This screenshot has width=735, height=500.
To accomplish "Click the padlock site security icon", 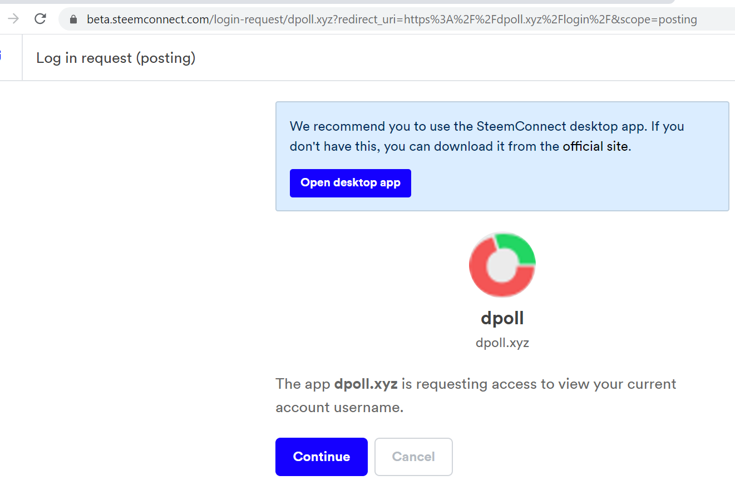I will 73,19.
